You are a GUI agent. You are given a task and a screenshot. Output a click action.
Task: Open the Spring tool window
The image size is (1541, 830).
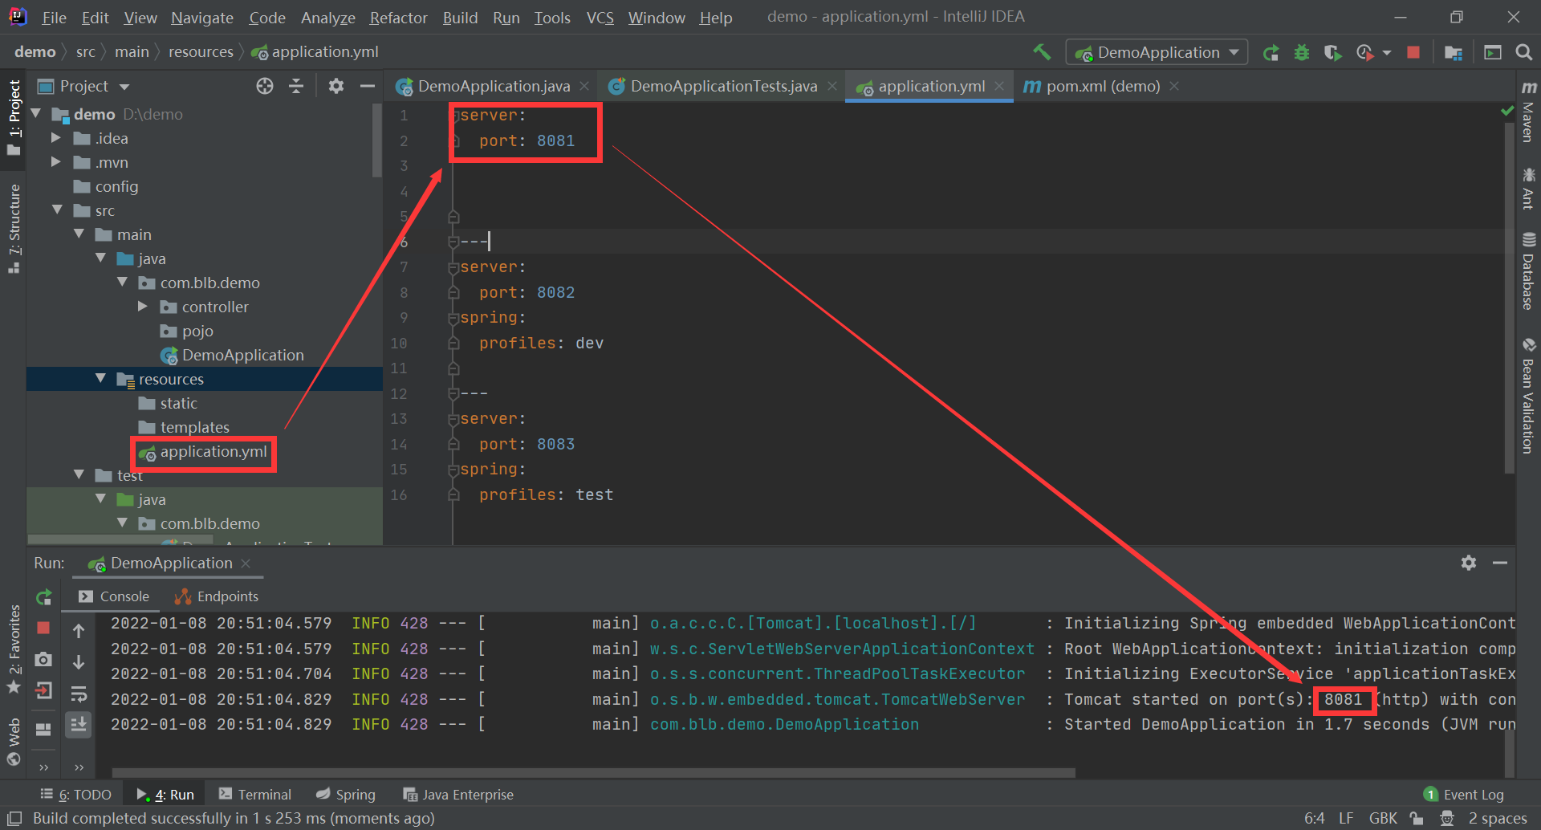[345, 795]
